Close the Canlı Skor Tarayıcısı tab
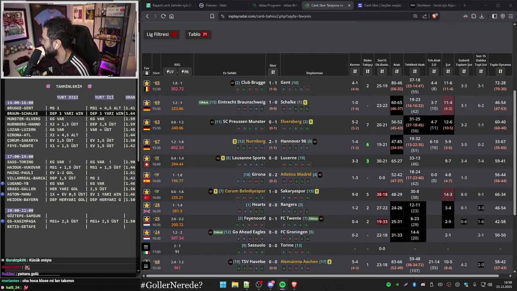The image size is (517, 291). 349,5
